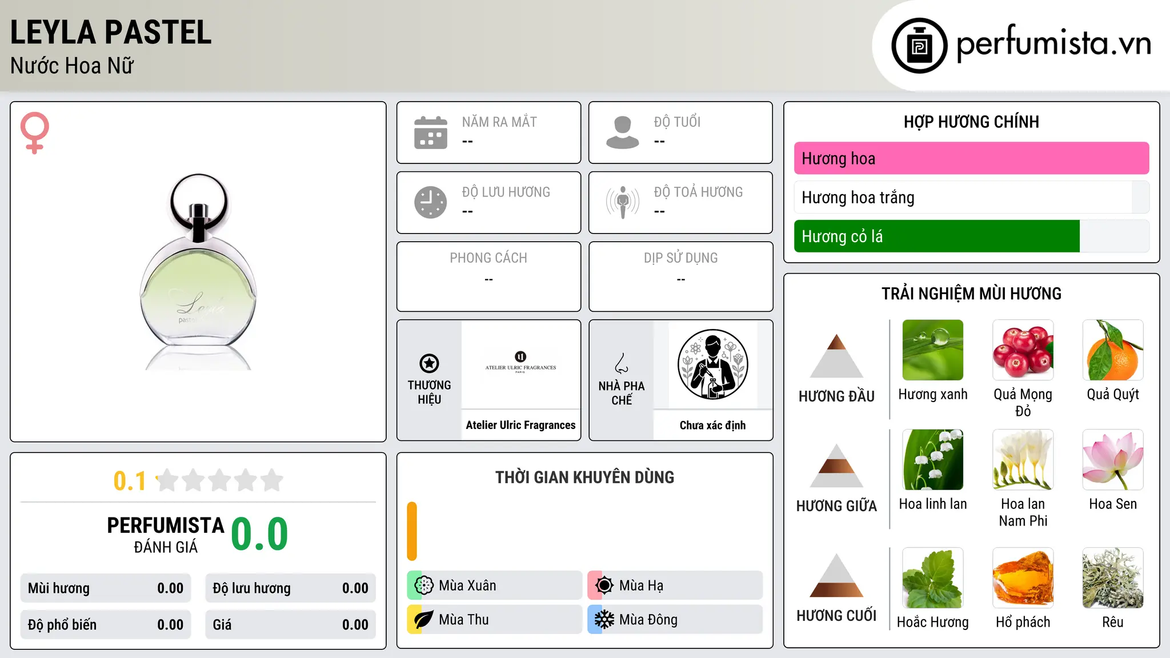Image resolution: width=1170 pixels, height=658 pixels.
Task: Click the orange 0.1 rating value
Action: pos(130,481)
